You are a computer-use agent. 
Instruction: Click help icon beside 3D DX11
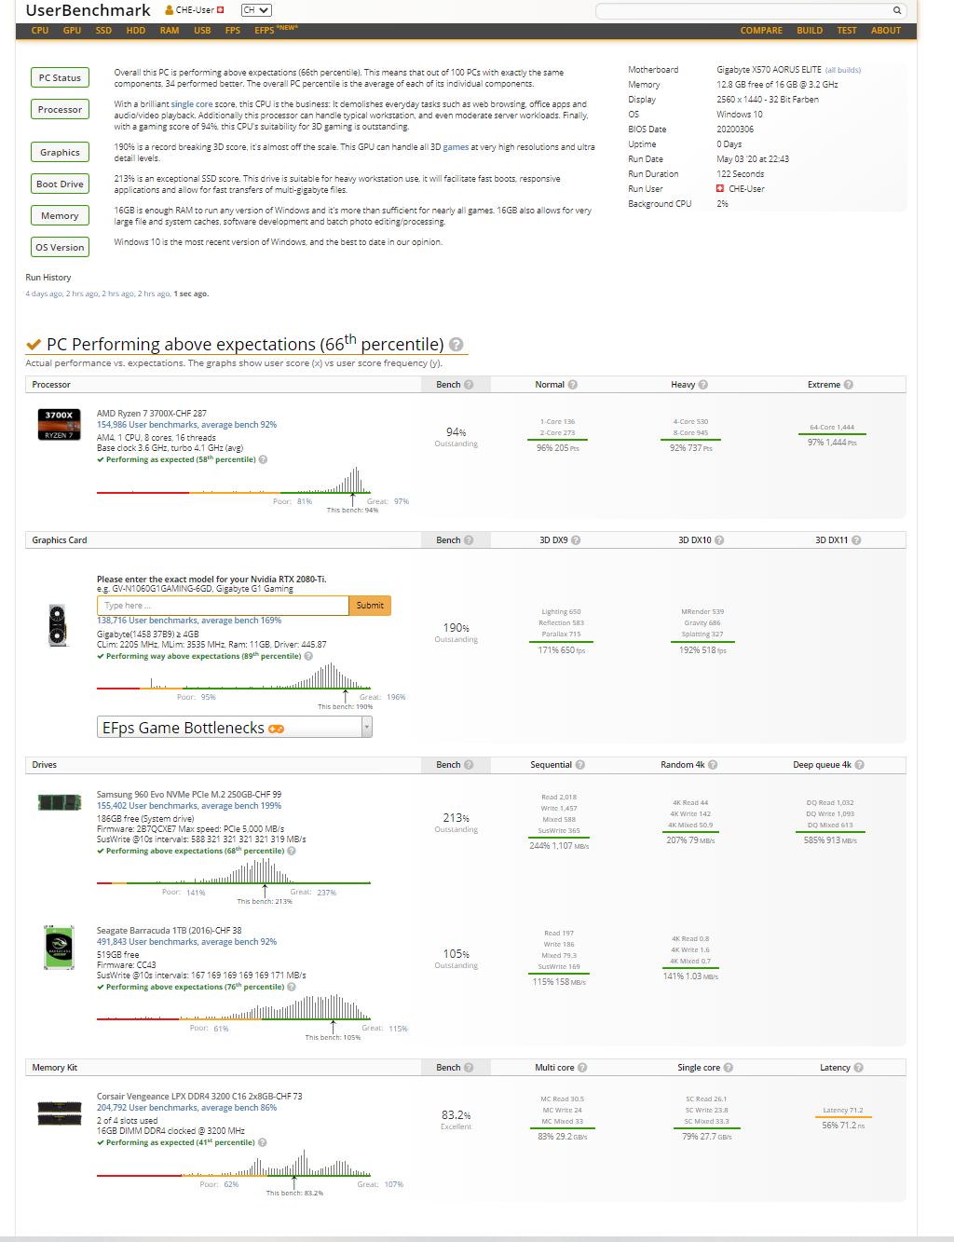[x=856, y=540]
